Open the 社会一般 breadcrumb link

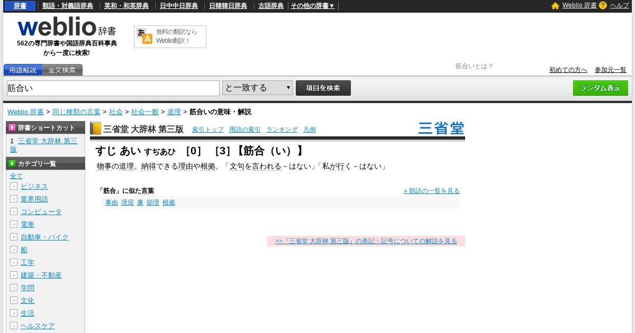point(145,112)
